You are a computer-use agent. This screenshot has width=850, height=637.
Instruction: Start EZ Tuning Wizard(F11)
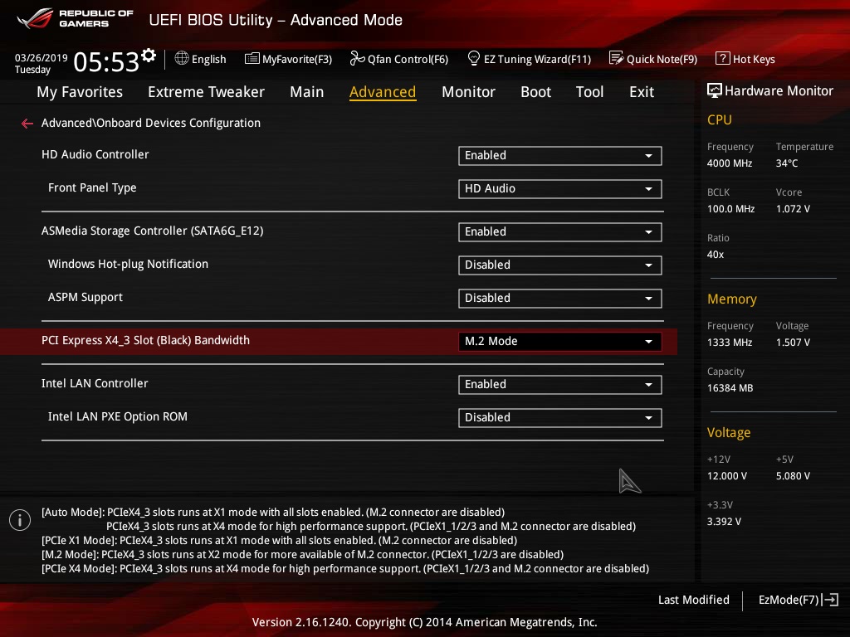click(x=529, y=59)
